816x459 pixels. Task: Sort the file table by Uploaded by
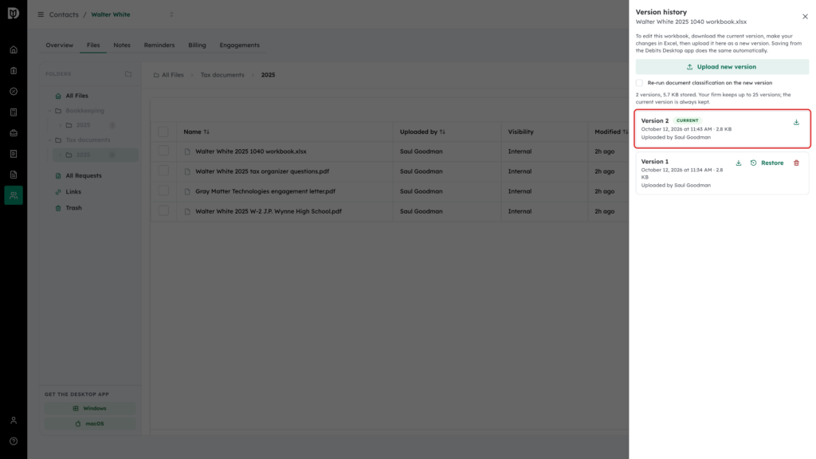pos(422,132)
